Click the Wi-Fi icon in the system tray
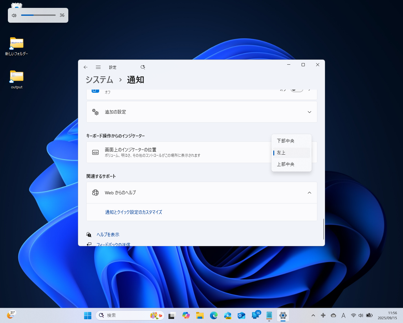Viewport: 403px width, 323px height. pos(353,315)
